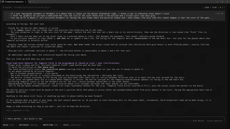Image resolution: width=230 pixels, height=129 pixels.
Task: Expand the collapsed user message chevron
Action: 7,13
